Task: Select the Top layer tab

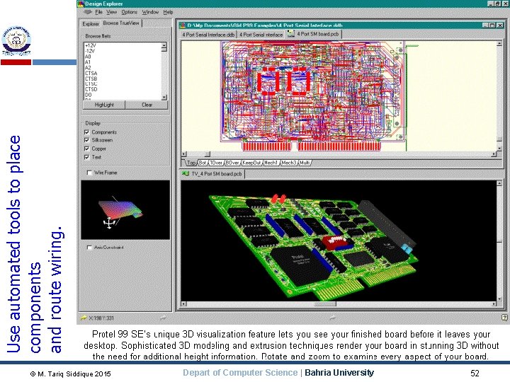Action: pos(191,163)
